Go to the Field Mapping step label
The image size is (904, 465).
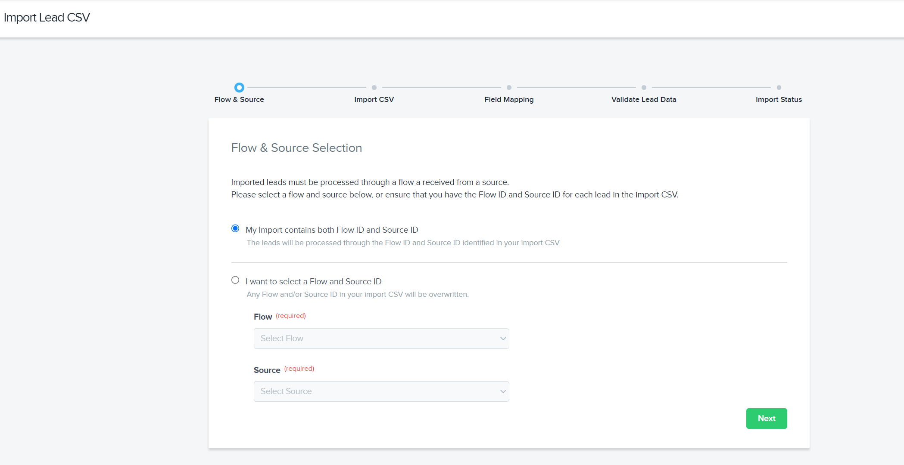509,99
